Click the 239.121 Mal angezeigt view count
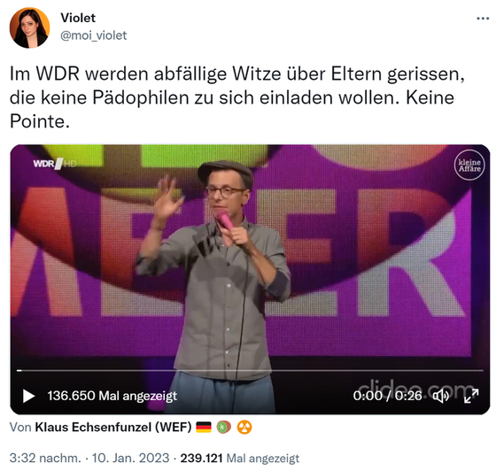 click(240, 458)
